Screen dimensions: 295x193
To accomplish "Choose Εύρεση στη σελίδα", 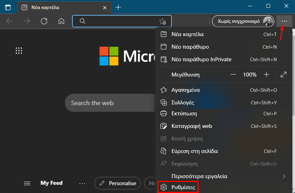I will 223,151.
